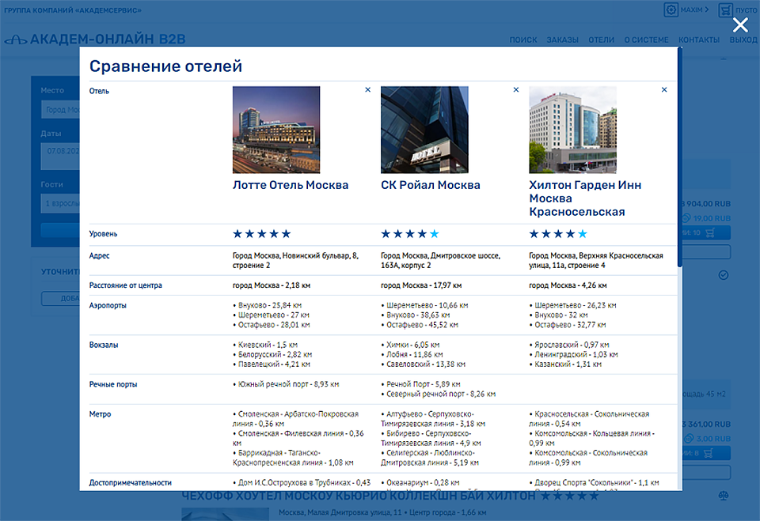The image size is (760, 521).
Task: Click 'город Москва - 2,18 км' distance
Action: pos(272,285)
